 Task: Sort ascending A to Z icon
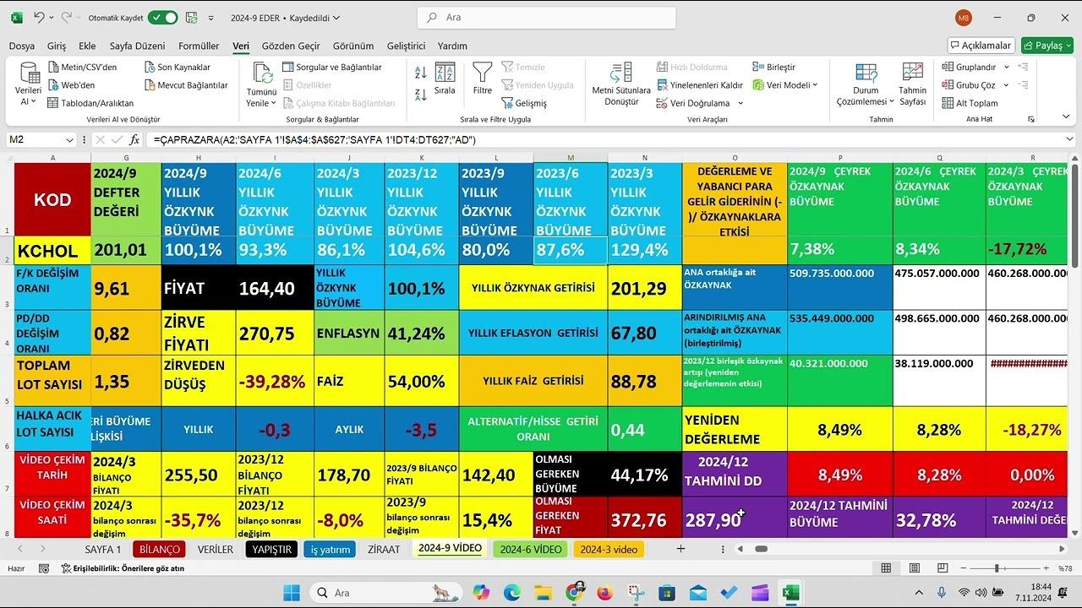click(420, 73)
